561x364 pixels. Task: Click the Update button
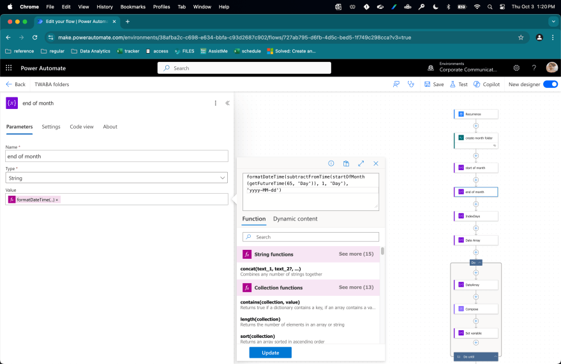270,353
